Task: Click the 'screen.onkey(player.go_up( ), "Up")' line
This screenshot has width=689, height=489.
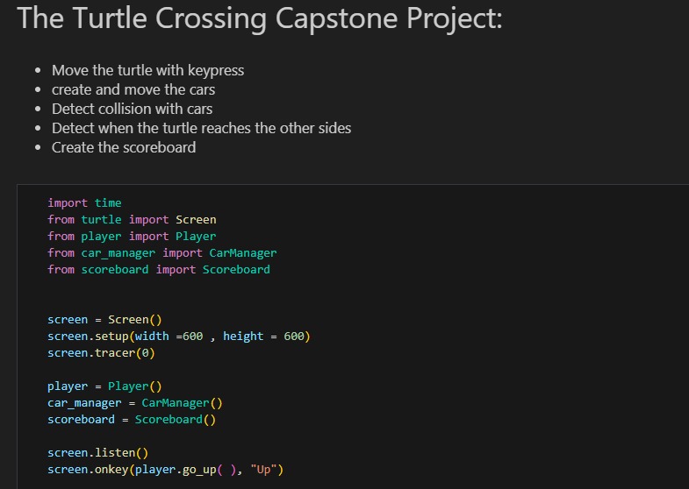Action: (165, 470)
